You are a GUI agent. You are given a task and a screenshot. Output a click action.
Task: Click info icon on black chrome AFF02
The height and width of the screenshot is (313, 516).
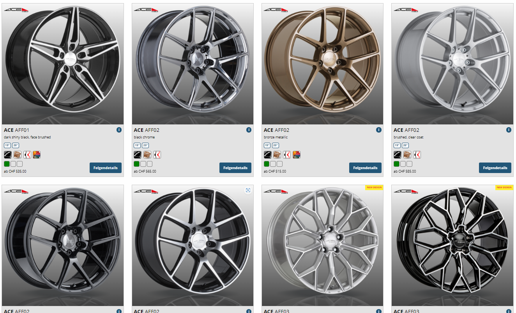249,130
